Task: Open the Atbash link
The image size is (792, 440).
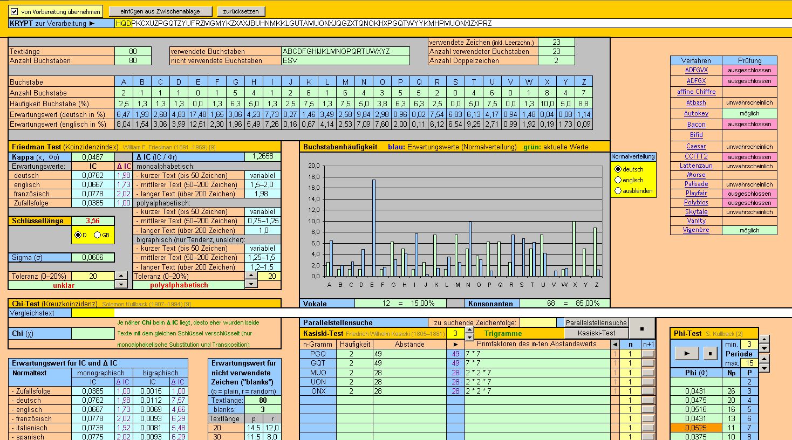Action: [x=696, y=102]
